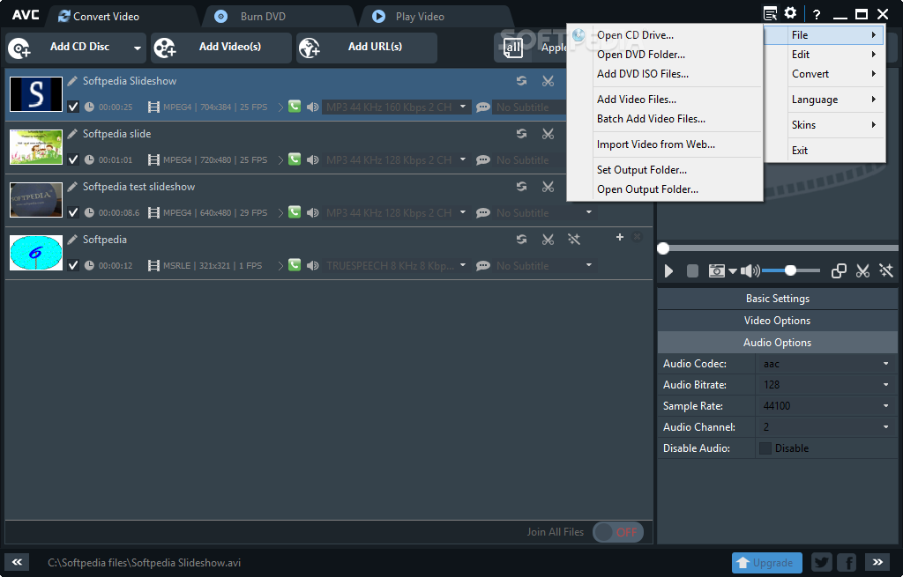
Task: Click the plus icon on Softpedia row
Action: click(x=620, y=237)
